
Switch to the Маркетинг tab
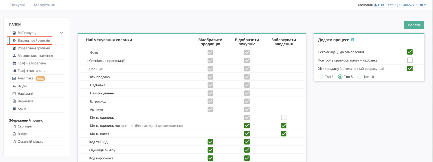[x=44, y=5]
